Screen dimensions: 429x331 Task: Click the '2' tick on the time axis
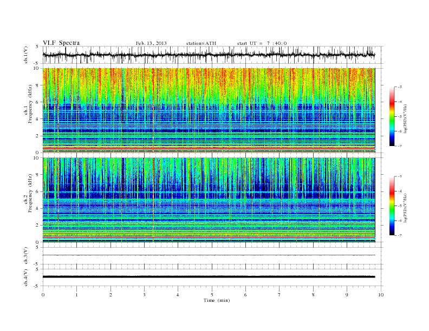coord(110,295)
